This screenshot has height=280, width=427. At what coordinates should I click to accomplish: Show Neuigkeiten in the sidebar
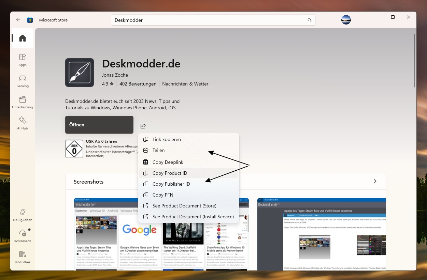coord(23,215)
